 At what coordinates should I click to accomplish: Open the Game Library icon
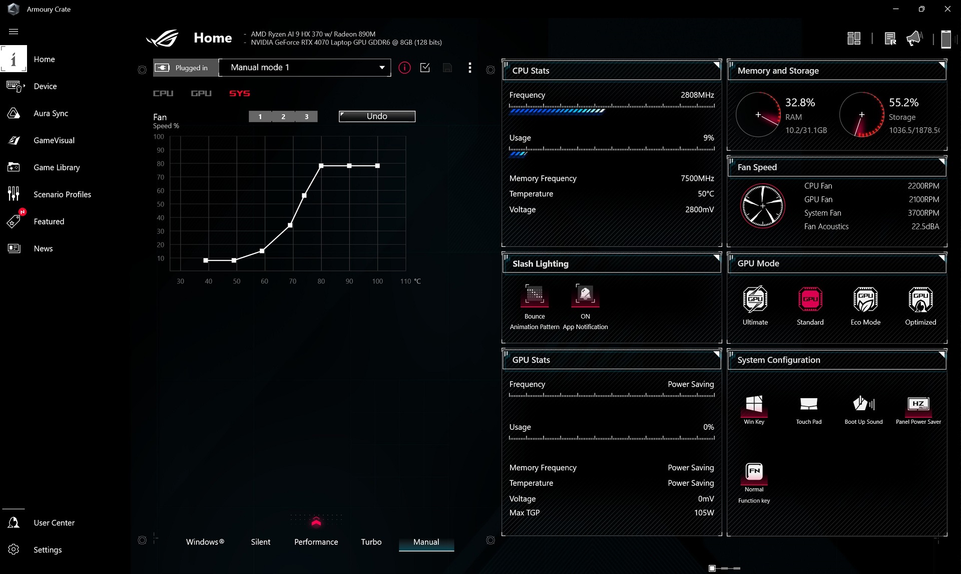coord(14,167)
